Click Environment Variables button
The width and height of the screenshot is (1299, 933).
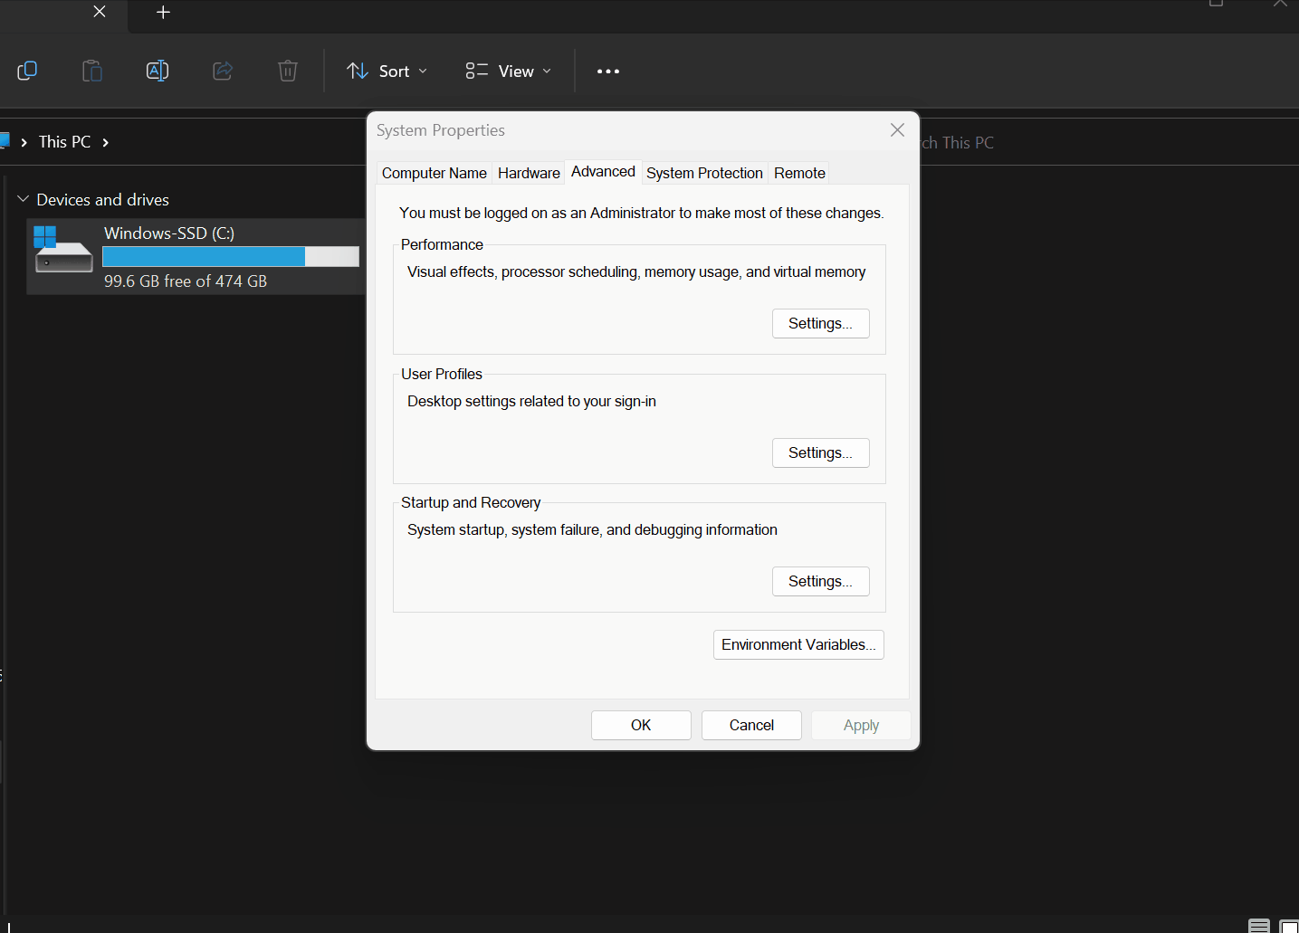[x=798, y=645]
